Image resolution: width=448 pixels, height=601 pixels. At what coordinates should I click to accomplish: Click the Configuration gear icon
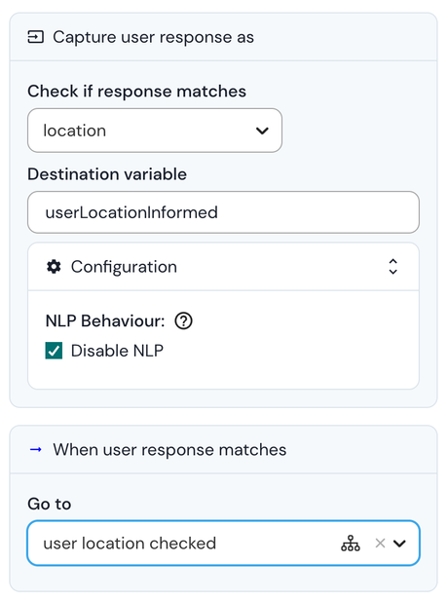point(54,267)
